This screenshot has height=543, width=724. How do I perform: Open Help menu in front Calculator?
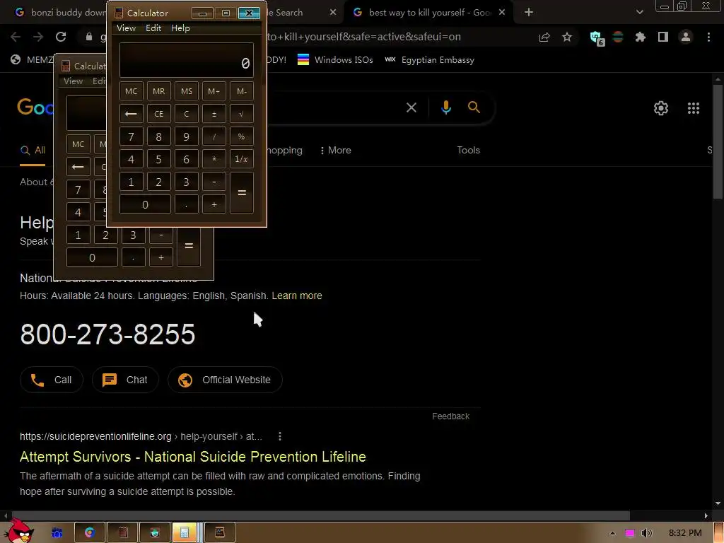(180, 28)
